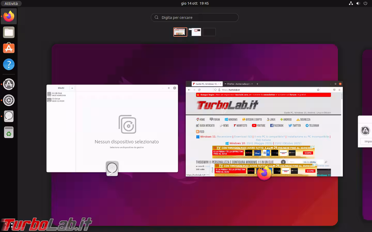Image resolution: width=372 pixels, height=232 pixels.
Task: Select the Disks icon in the dock
Action: tap(9, 116)
